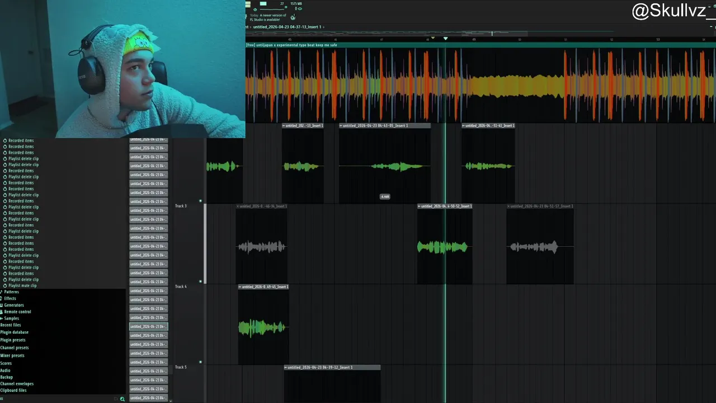Open the Plugin database folder
Image resolution: width=716 pixels, height=403 pixels.
click(15, 332)
